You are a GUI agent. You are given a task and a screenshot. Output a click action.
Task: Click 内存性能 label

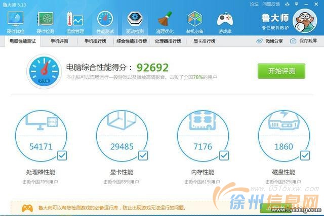202,172
